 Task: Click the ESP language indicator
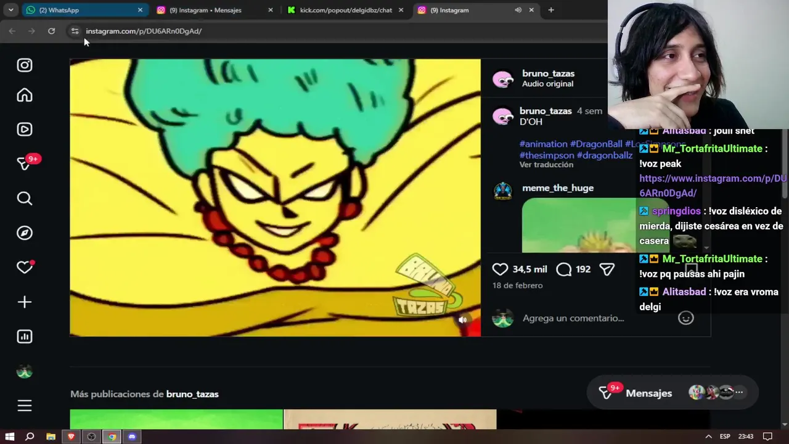pyautogui.click(x=726, y=437)
